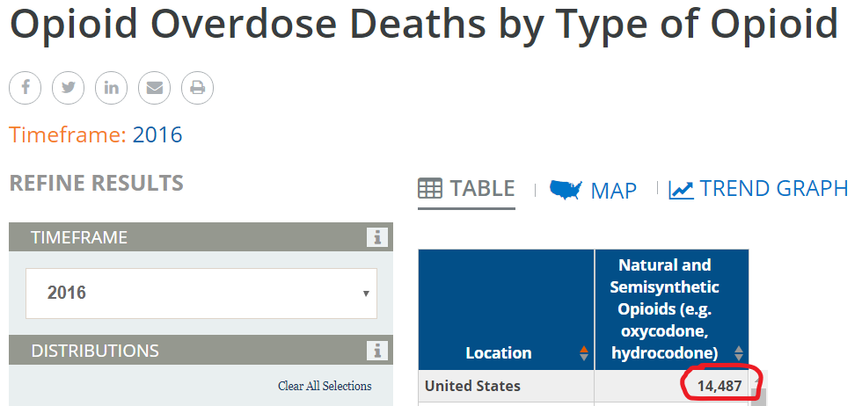Open the 2016 timeframe dropdown
The width and height of the screenshot is (862, 406).
tap(201, 293)
